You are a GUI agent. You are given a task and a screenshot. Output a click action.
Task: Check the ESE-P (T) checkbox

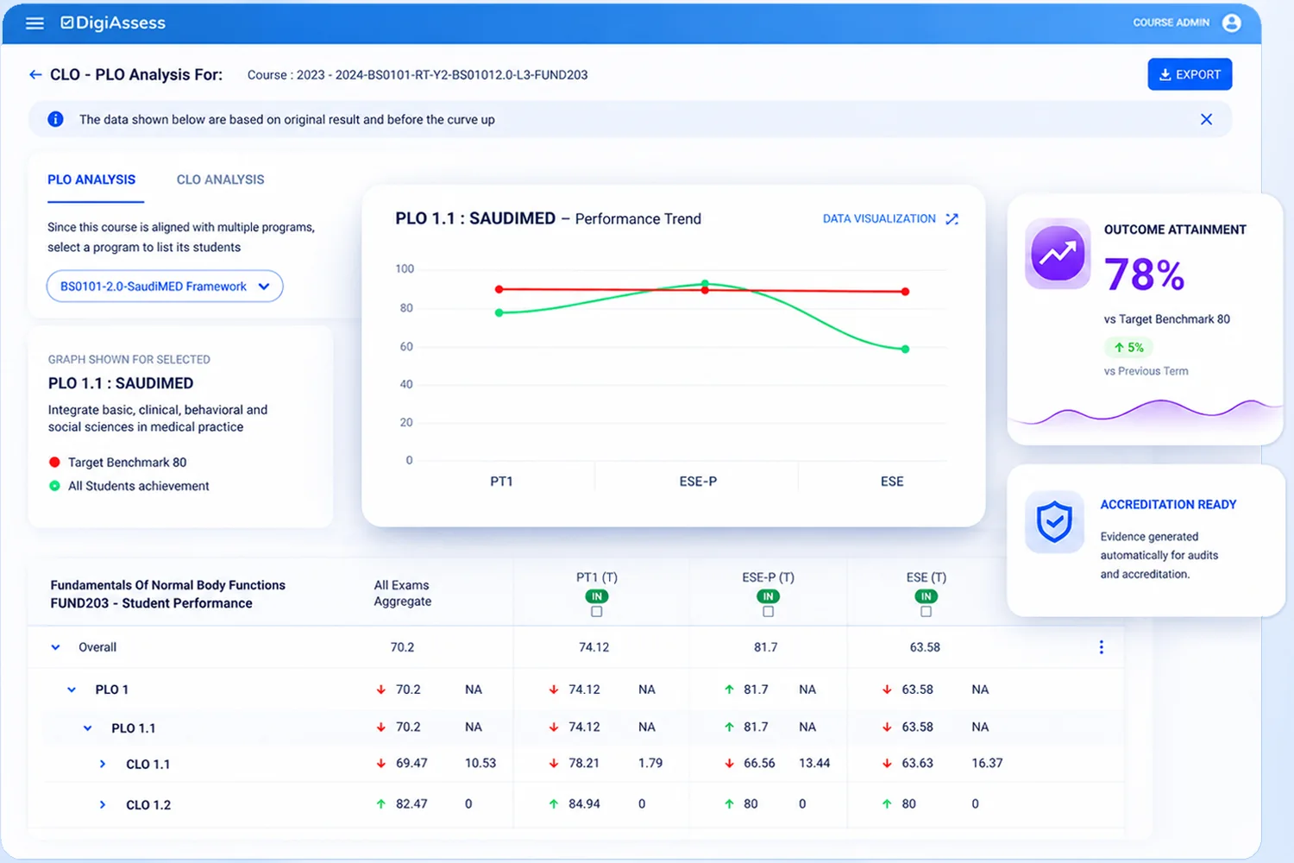pyautogui.click(x=768, y=612)
